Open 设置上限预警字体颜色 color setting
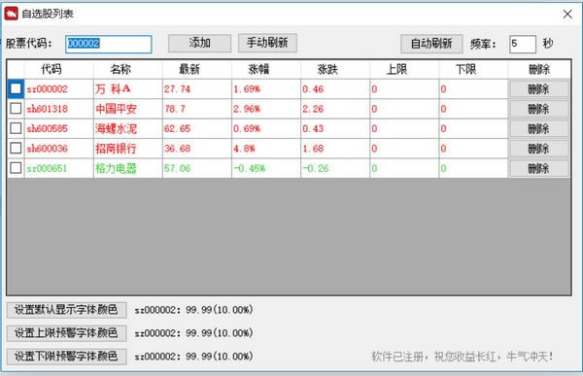The width and height of the screenshot is (583, 376). click(66, 333)
